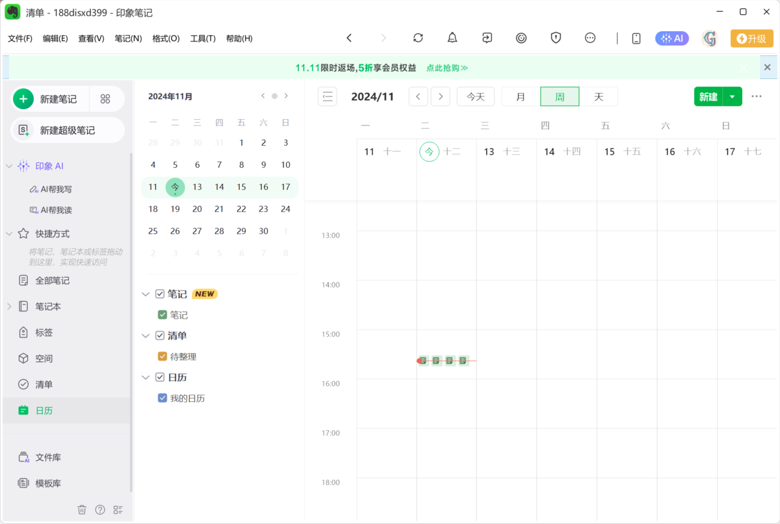Click the help question mark icon
780x524 pixels.
point(100,510)
